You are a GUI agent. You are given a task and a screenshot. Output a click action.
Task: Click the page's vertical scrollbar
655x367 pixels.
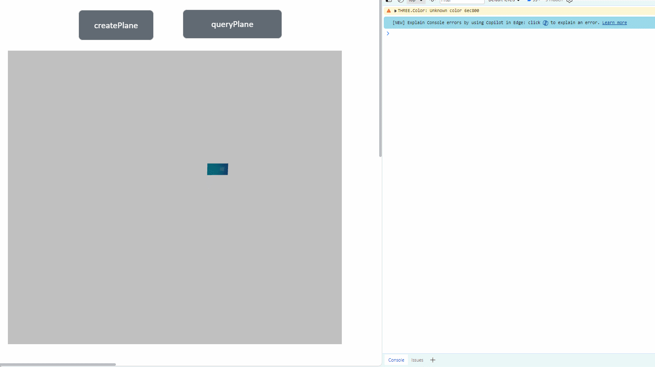(x=380, y=83)
